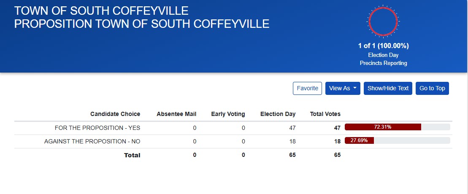The height and width of the screenshot is (194, 468).
Task: Click the precincts reporting circular gauge
Action: click(x=383, y=21)
